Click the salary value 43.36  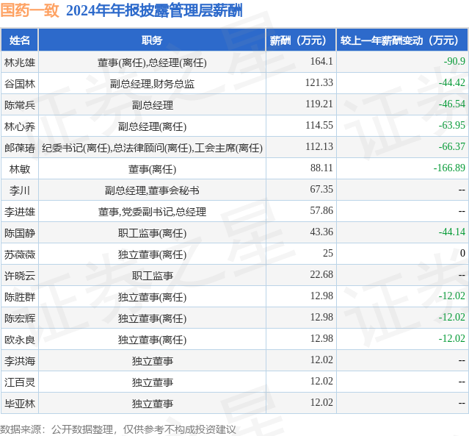(321, 232)
